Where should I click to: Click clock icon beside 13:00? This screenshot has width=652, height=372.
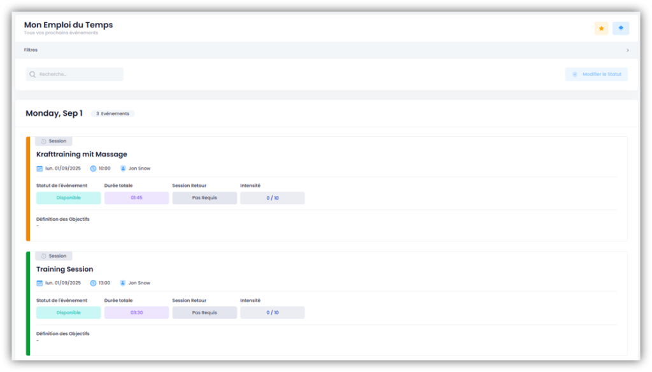[x=93, y=283]
